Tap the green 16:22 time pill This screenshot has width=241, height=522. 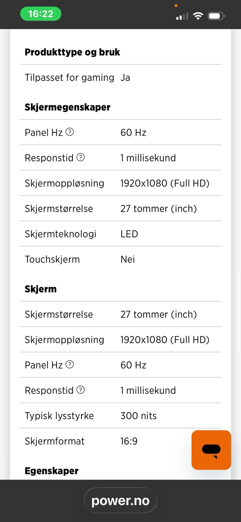pos(41,14)
